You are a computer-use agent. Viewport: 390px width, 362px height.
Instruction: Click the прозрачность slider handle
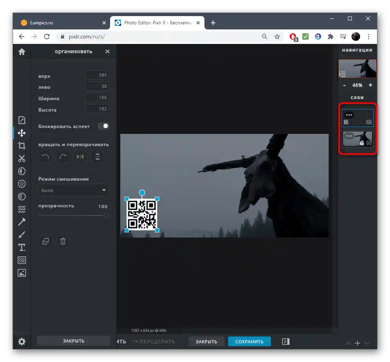coord(106,216)
